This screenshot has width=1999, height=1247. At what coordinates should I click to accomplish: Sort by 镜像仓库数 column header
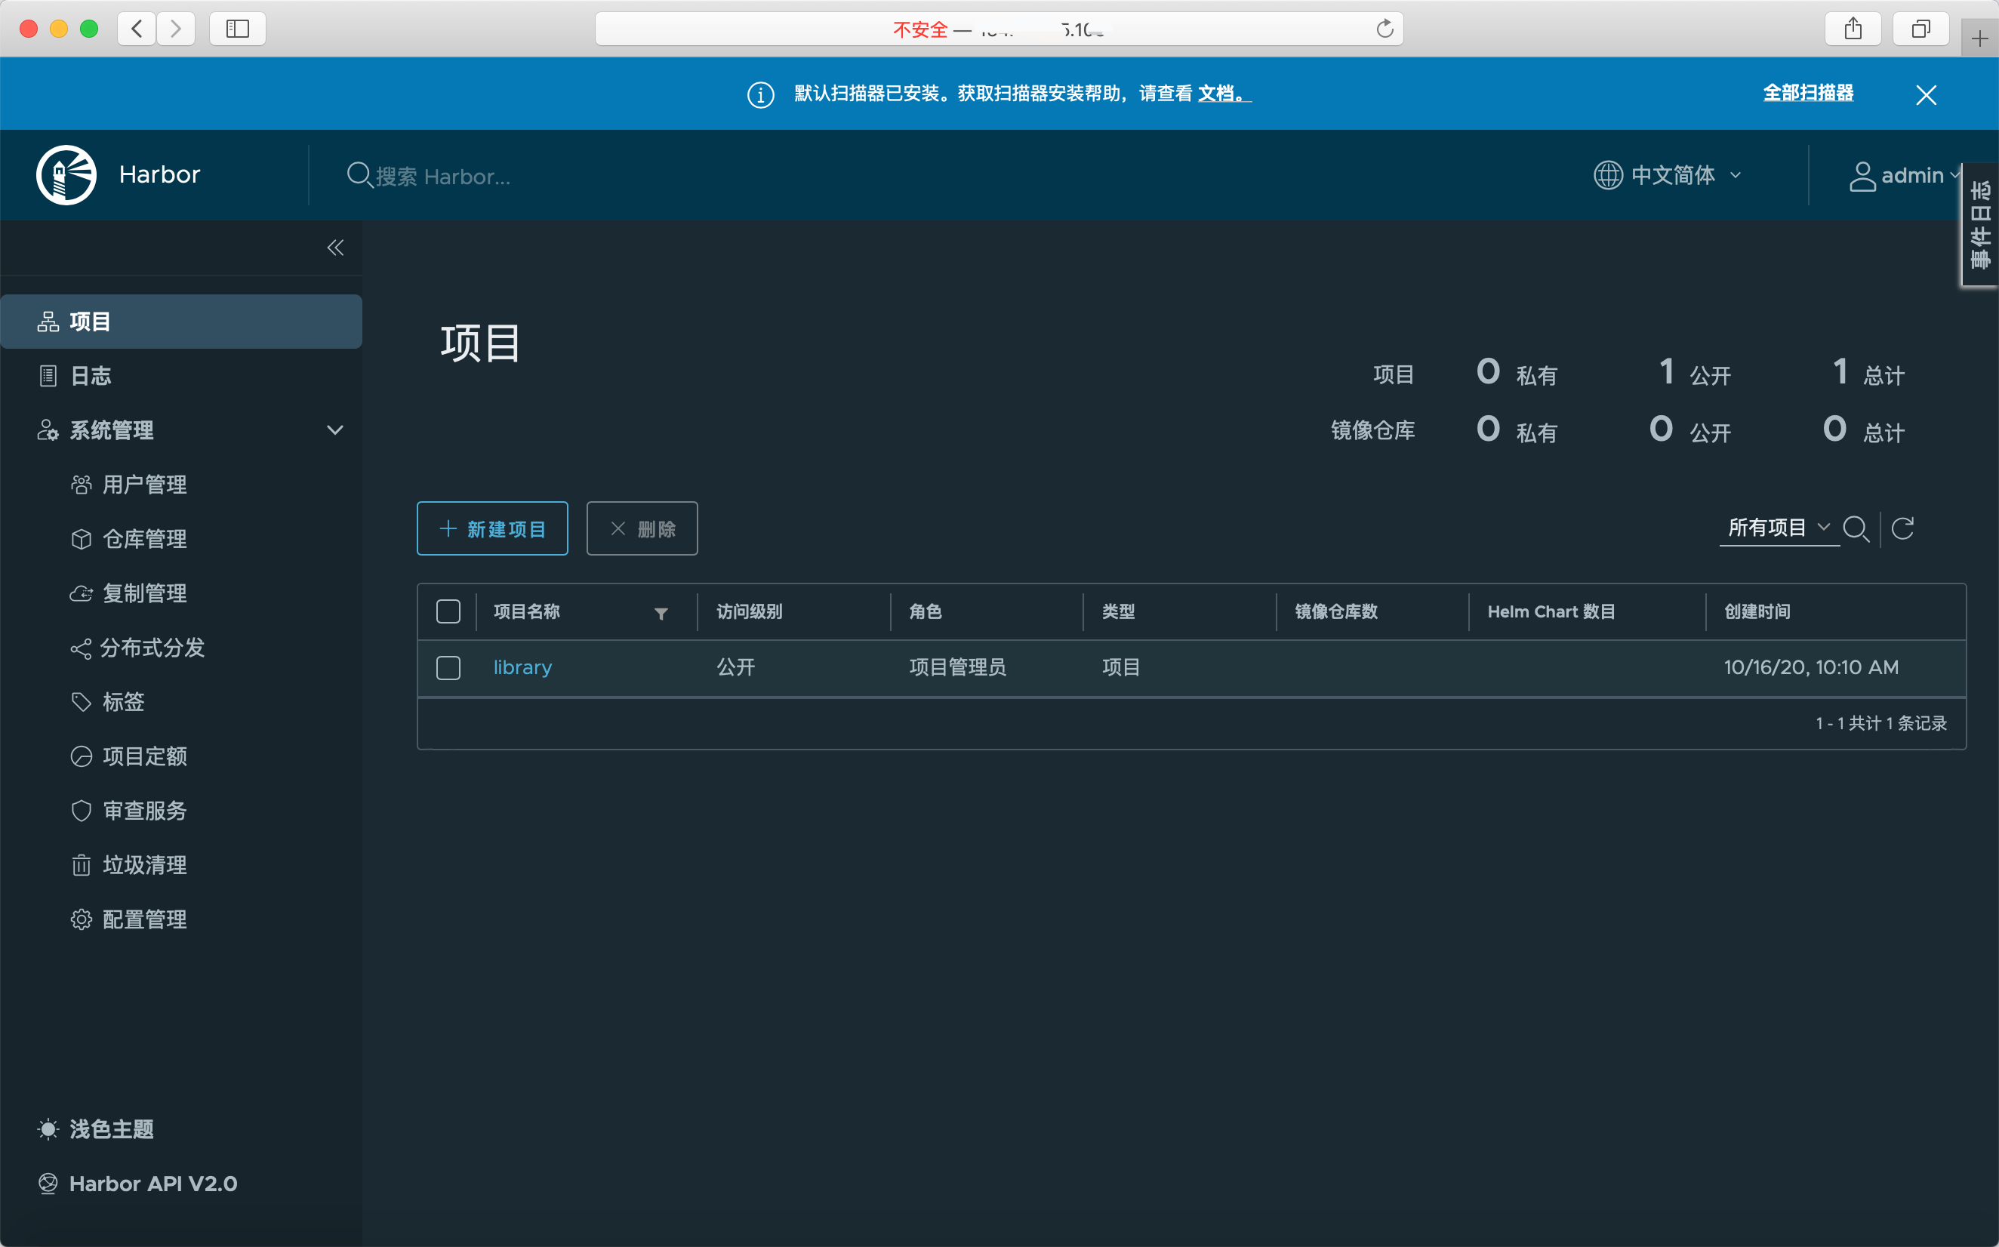coord(1336,612)
